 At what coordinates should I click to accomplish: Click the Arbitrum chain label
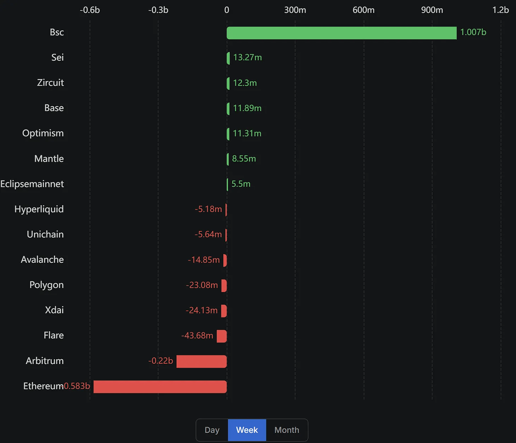[45, 361]
